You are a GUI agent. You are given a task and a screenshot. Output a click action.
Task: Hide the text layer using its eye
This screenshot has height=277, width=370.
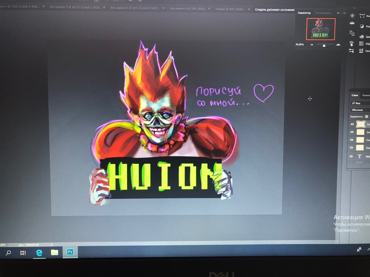click(x=351, y=156)
